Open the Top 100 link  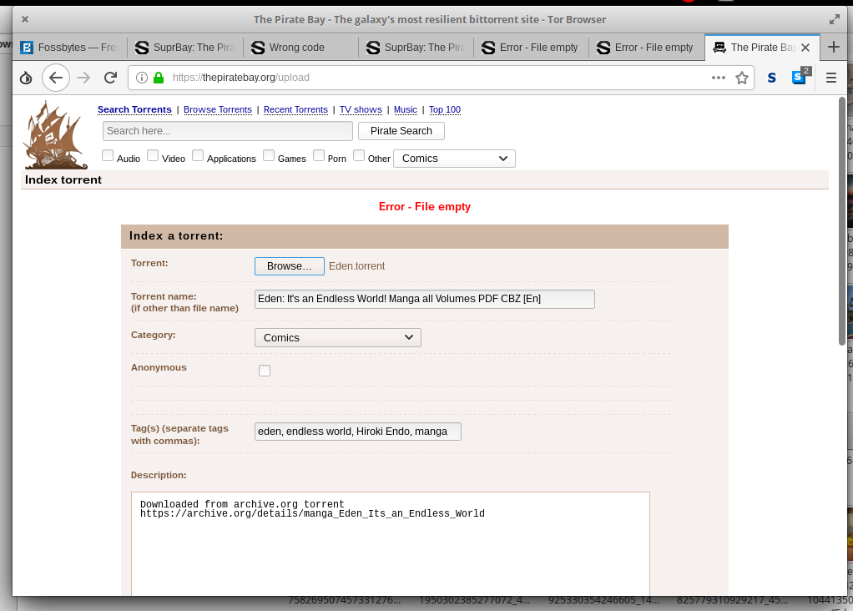point(445,110)
